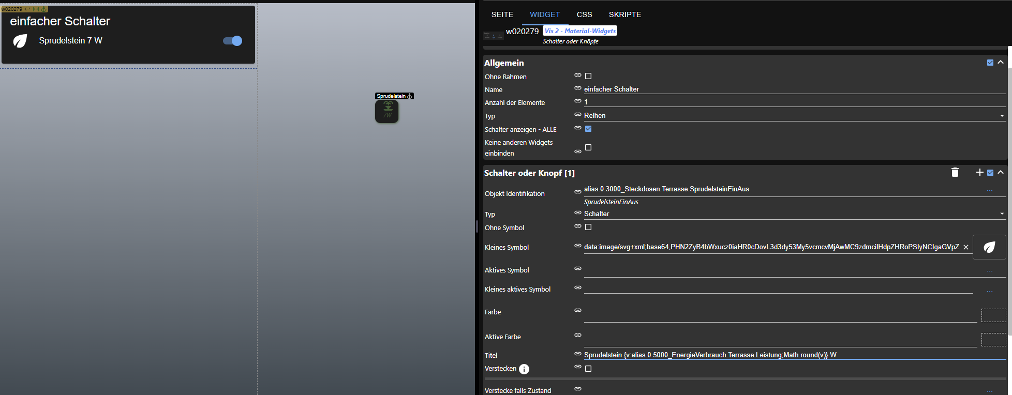Click the link icon beside Titel
The width and height of the screenshot is (1012, 395).
click(578, 354)
